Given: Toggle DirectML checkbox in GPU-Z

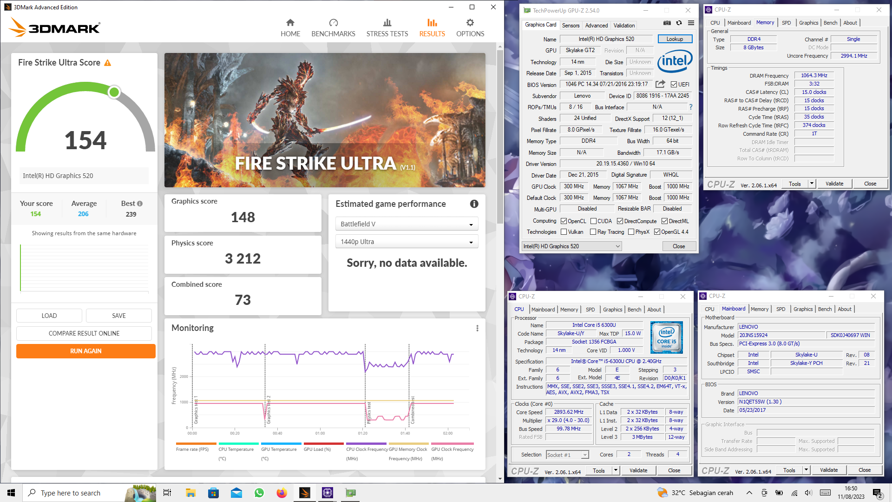Looking at the screenshot, I should pos(664,221).
